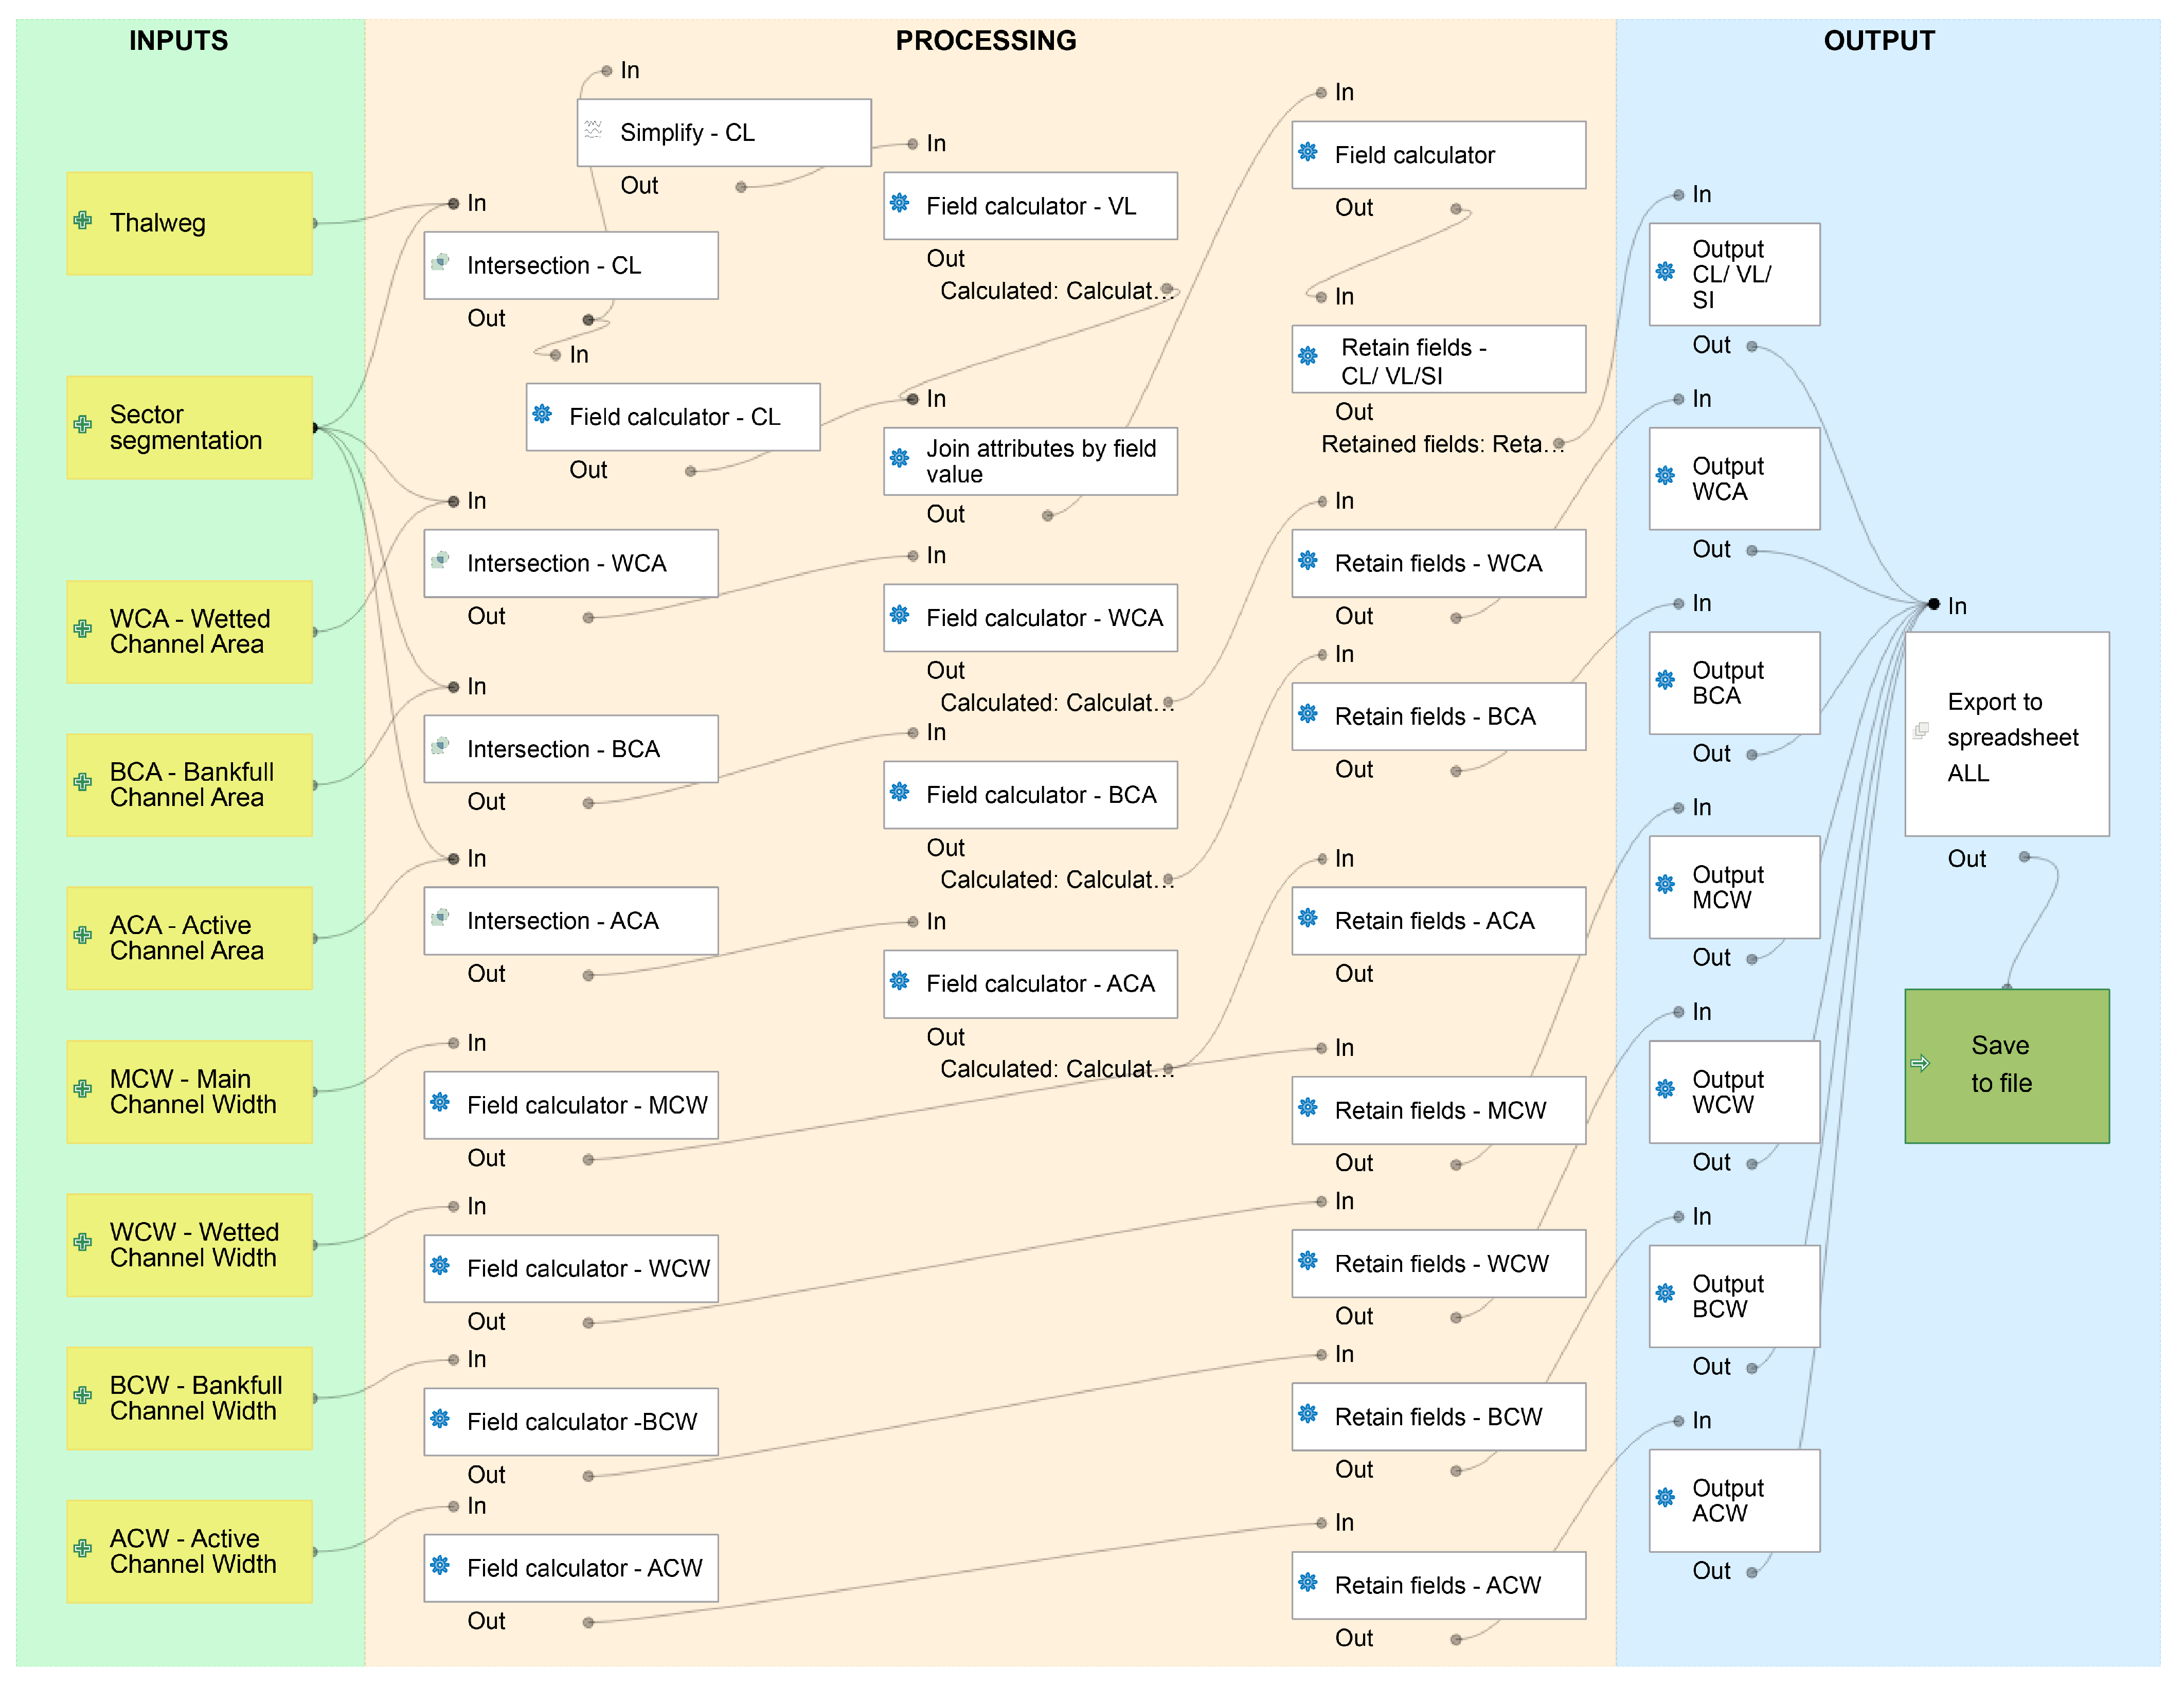Click the Simplify - CL algorithm icon
Viewport: 2184px width, 1686px height.
point(593,130)
